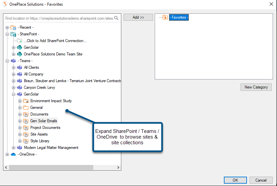Viewport: 277px width, 186px height.
Task: Collapse the GenSolar team node
Action: [13, 95]
